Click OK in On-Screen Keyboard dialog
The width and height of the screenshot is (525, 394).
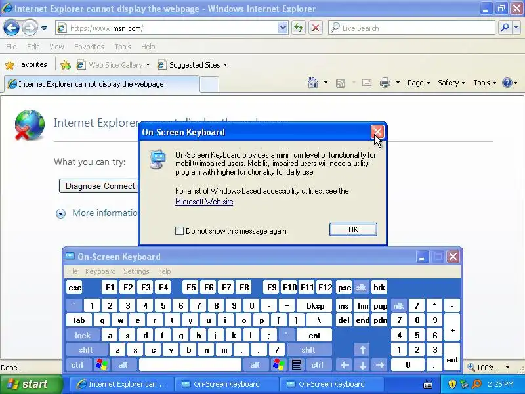click(x=353, y=229)
